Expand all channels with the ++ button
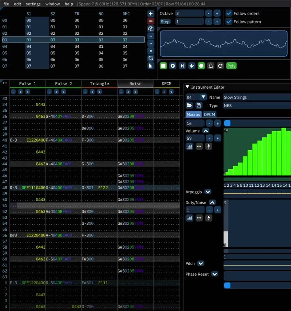 click(5, 83)
